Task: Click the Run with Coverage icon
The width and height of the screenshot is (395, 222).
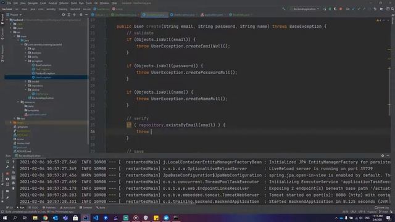Action: (x=335, y=9)
